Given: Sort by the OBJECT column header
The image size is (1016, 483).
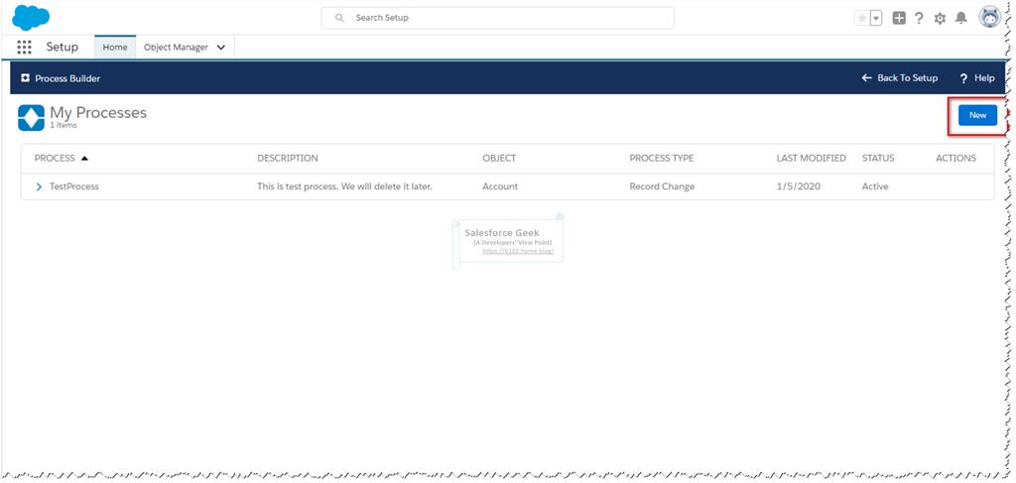Looking at the screenshot, I should 500,158.
